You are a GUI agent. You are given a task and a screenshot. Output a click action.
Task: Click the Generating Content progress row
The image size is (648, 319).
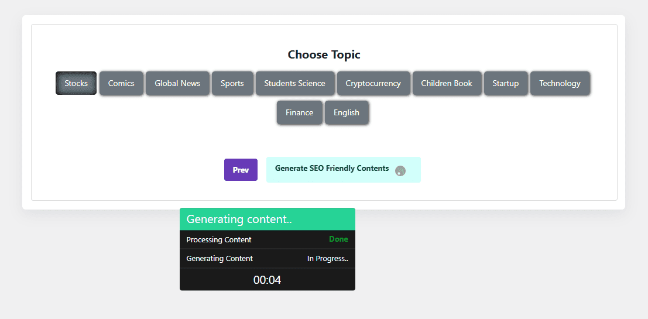tap(268, 259)
